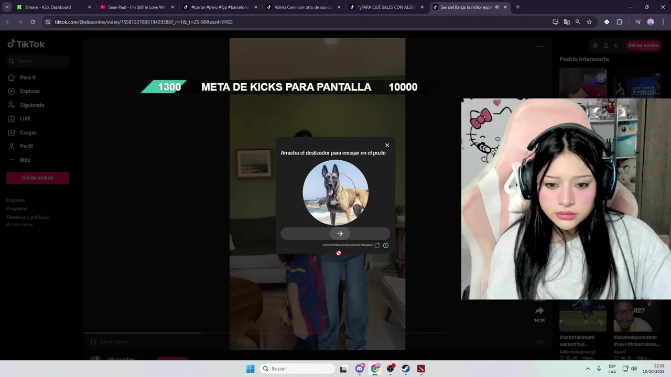Screen dimensions: 671x377
Task: Bookmark this page with star
Action: click(x=589, y=22)
